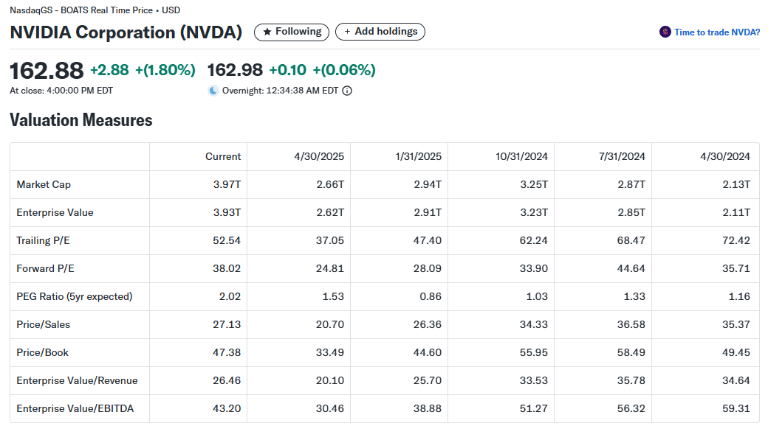Image resolution: width=768 pixels, height=426 pixels.
Task: Click current Trailing P/E value 52.54
Action: coord(227,240)
